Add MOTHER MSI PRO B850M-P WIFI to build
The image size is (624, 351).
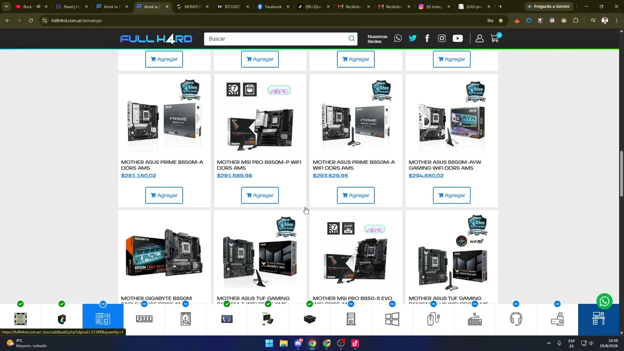tap(260, 195)
